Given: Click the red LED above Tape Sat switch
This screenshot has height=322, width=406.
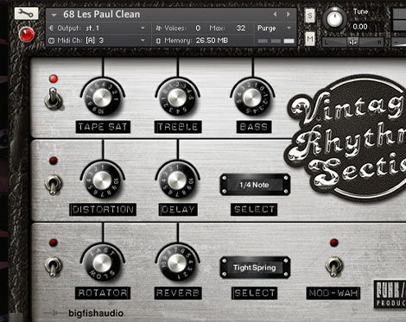Looking at the screenshot, I should 54,79.
